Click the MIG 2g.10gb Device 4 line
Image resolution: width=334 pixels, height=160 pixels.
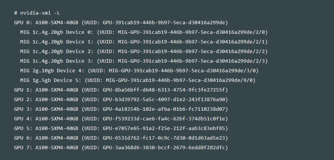pyautogui.click(x=139, y=71)
